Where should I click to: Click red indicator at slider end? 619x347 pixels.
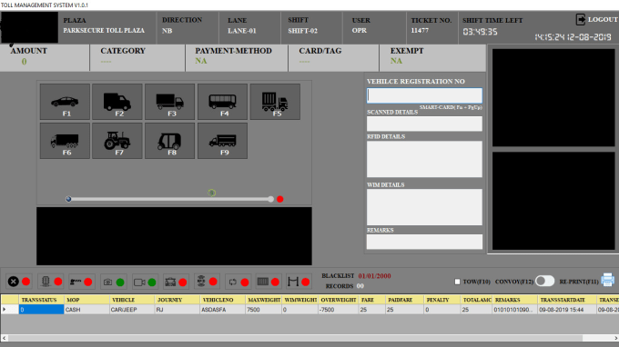click(x=279, y=199)
